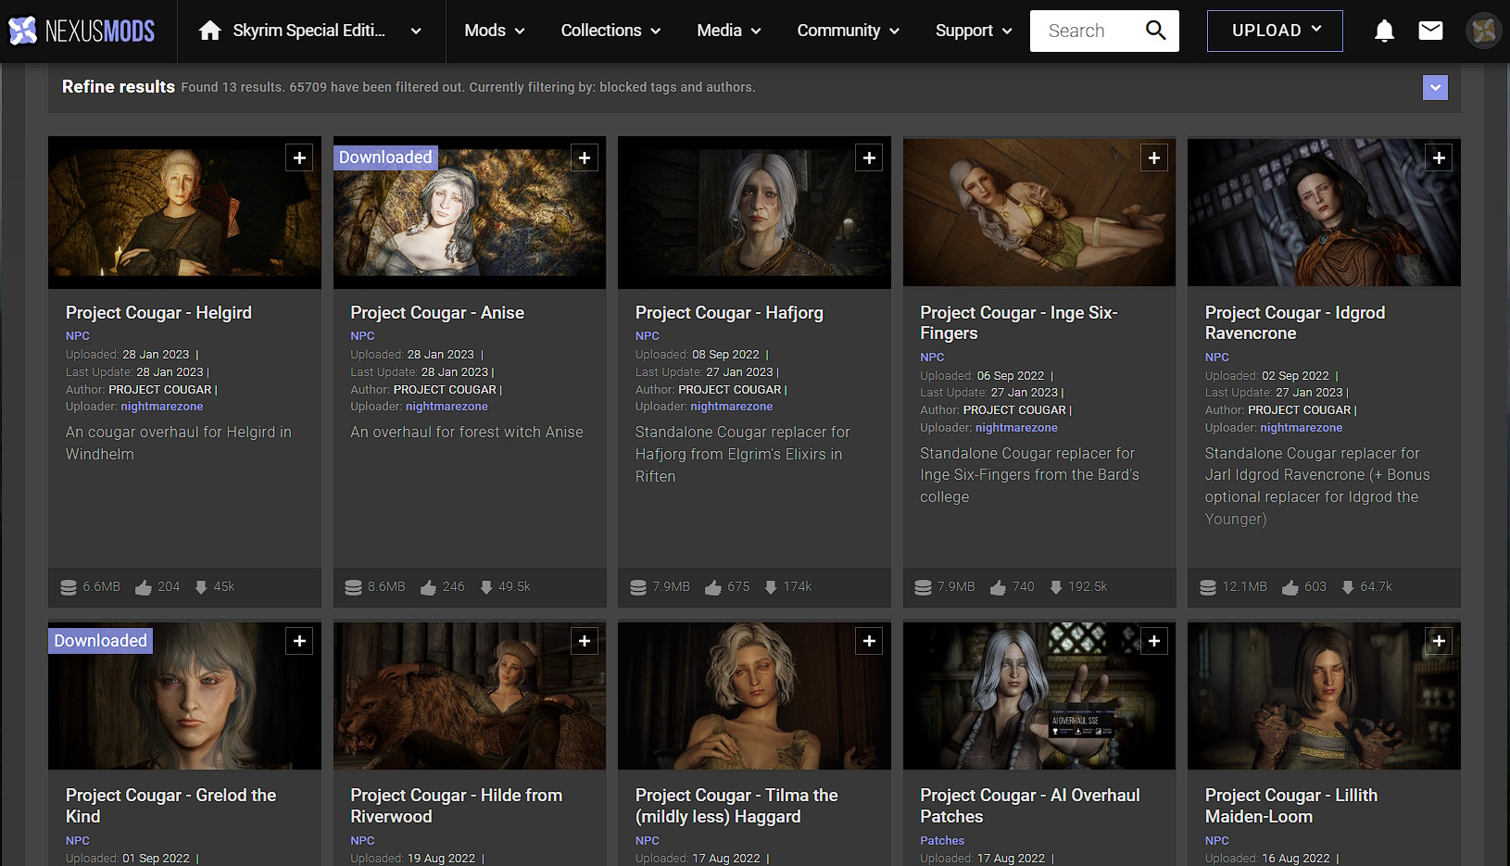The width and height of the screenshot is (1510, 866).
Task: Open Project Cougar - Lillith Maiden-Loom title
Action: click(x=1291, y=806)
